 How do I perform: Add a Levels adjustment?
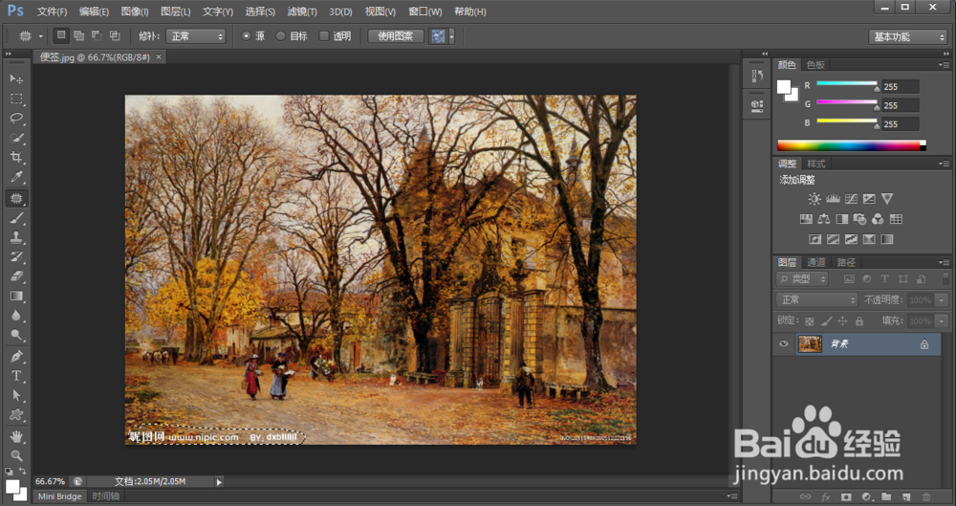click(833, 198)
